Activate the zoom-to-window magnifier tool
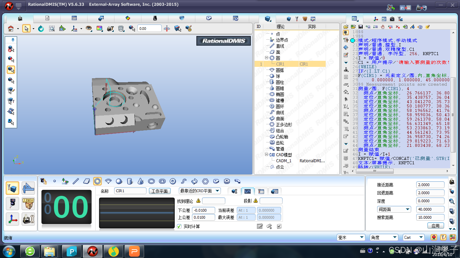460x258 pixels. [52, 29]
